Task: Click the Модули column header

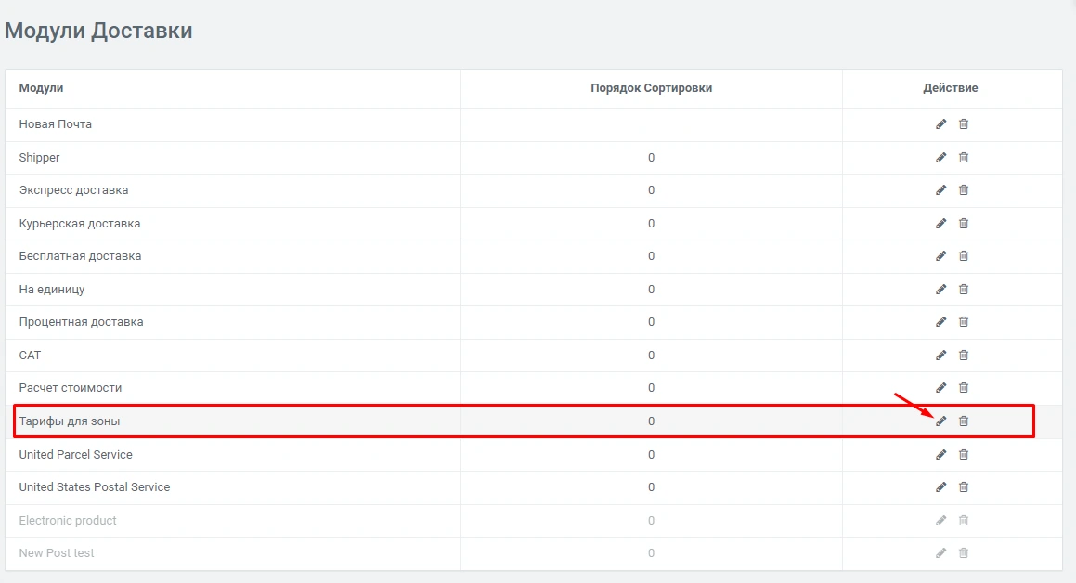Action: (x=41, y=88)
